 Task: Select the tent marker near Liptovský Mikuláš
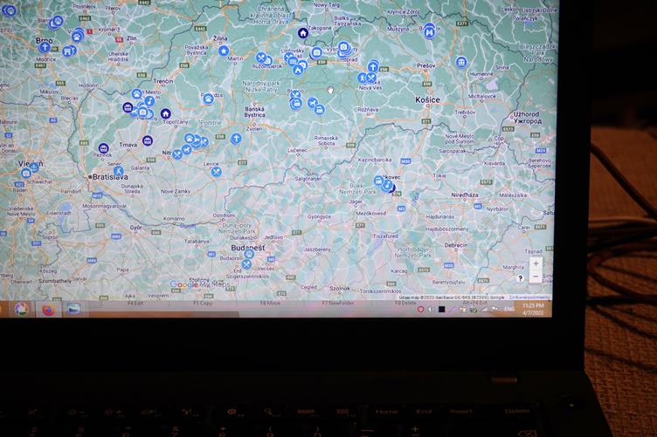(298, 70)
